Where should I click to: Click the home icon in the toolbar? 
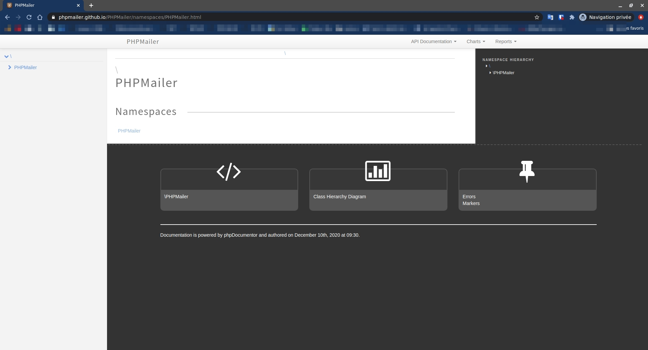tap(40, 17)
